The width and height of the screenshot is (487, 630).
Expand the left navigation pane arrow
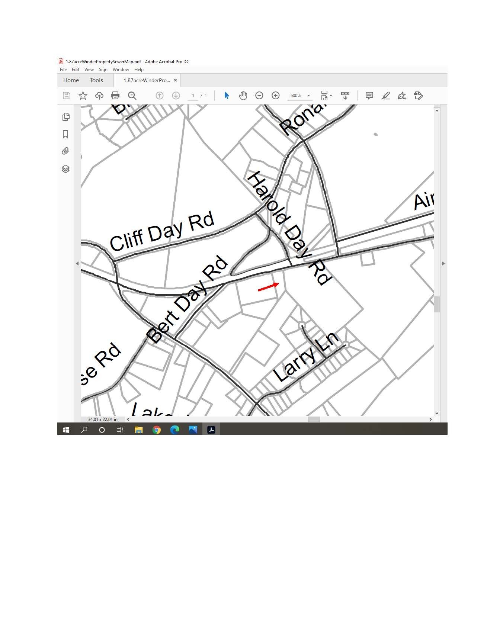coord(77,263)
